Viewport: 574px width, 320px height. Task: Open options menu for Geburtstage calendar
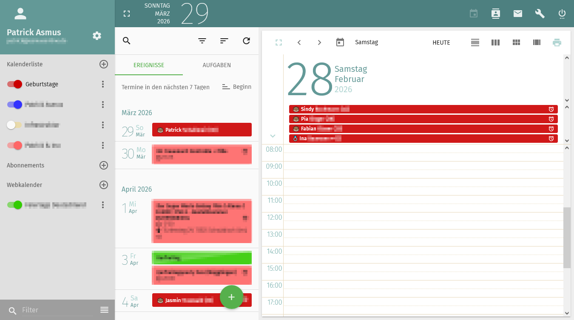tap(102, 84)
